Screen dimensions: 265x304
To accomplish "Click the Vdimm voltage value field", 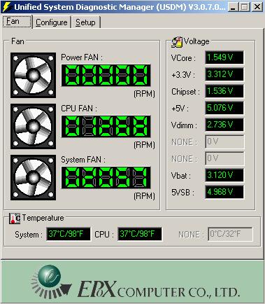I will click(224, 125).
